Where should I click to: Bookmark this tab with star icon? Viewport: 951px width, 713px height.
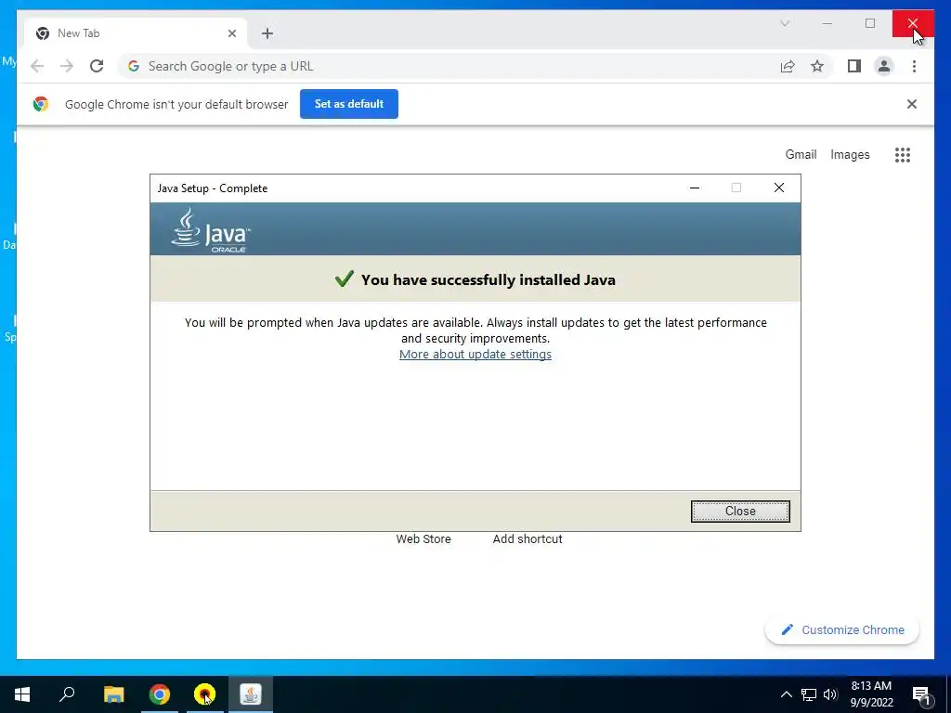[x=817, y=66]
